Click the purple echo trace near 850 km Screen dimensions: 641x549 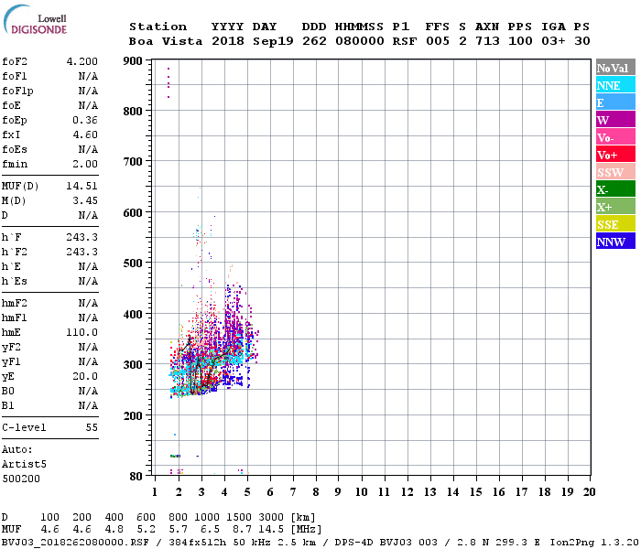click(168, 82)
